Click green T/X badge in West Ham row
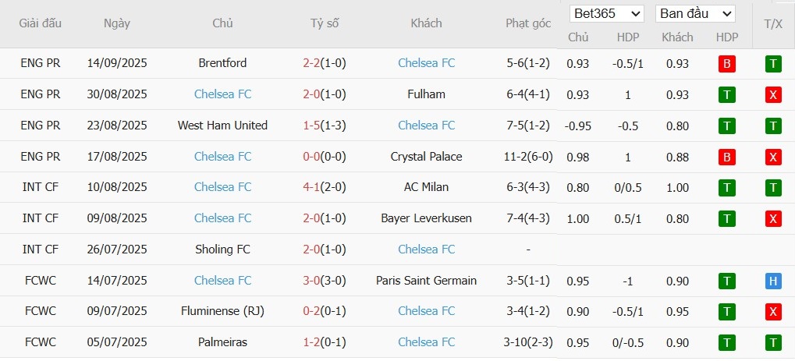The image size is (795, 361). click(773, 126)
